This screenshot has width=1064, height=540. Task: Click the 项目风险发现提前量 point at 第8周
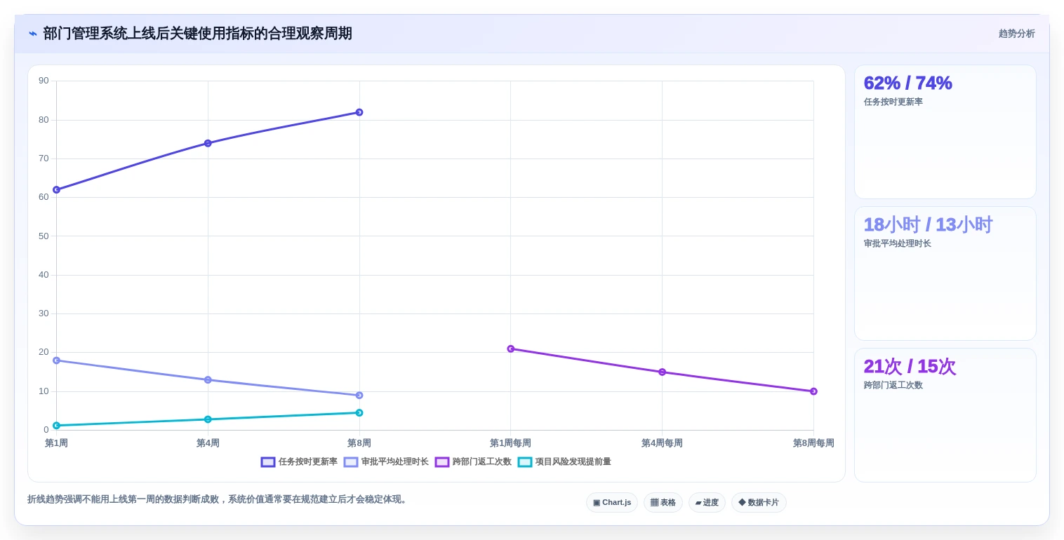pyautogui.click(x=359, y=413)
